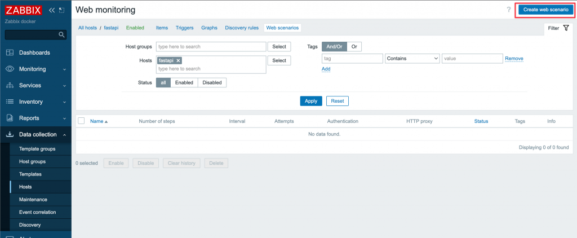
Task: Select Or tags mode
Action: (354, 47)
